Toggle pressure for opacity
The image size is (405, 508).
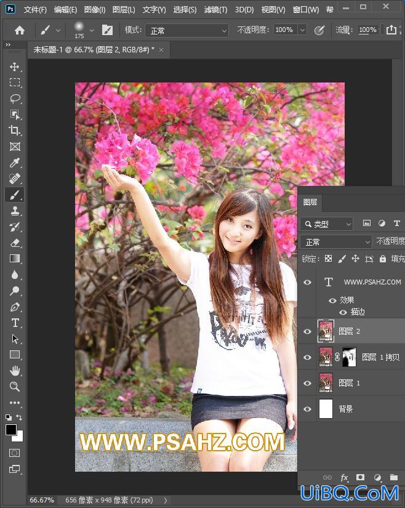point(319,30)
